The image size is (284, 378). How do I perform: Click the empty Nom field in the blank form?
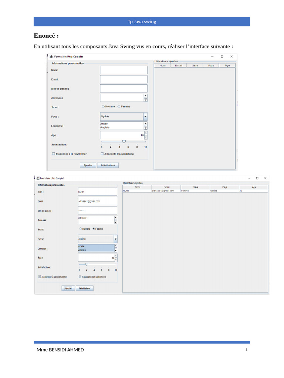(x=124, y=70)
